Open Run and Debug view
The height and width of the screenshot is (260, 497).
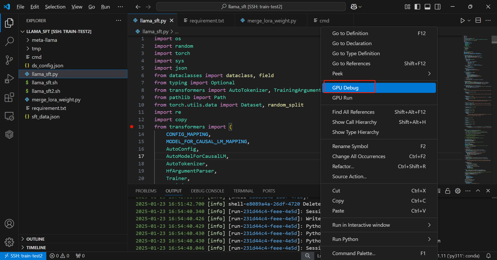pos(9,79)
